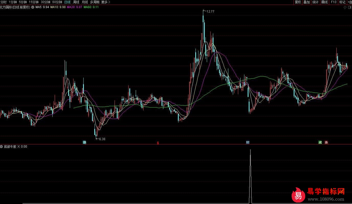Viewport: 352px width, 204px height.
Task: Open the 复权 adjustment options
Action: coord(298,2)
